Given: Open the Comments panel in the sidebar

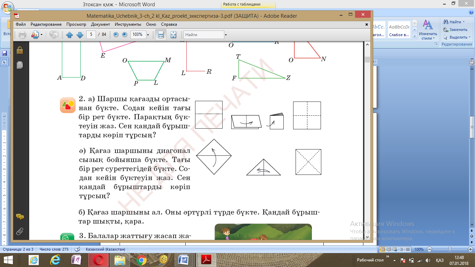Looking at the screenshot, I should [x=20, y=217].
